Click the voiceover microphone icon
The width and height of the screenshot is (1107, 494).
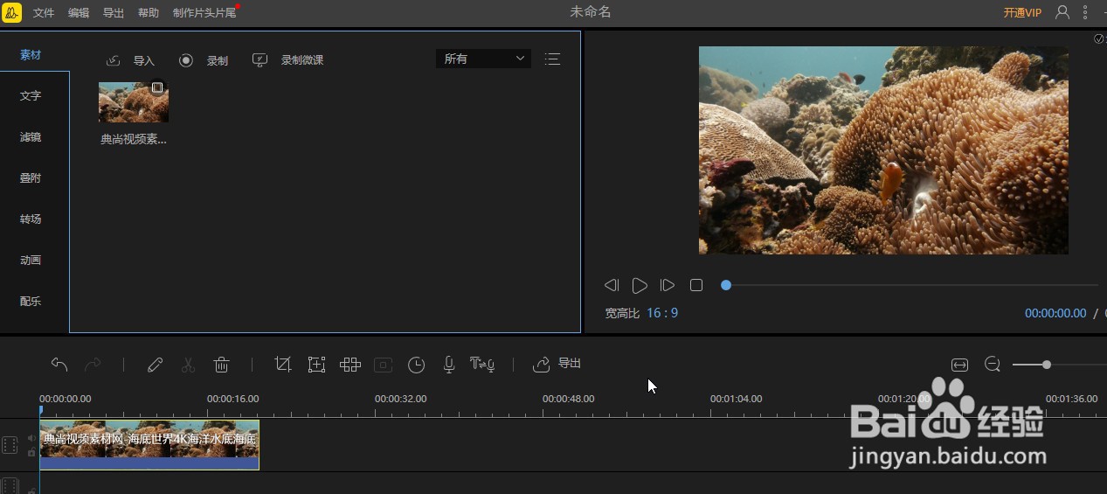click(x=449, y=365)
